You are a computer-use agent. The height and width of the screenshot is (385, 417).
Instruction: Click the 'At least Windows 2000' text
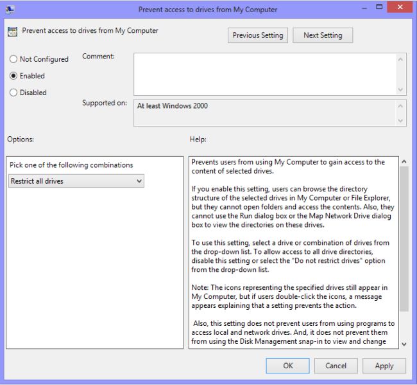[x=173, y=106]
